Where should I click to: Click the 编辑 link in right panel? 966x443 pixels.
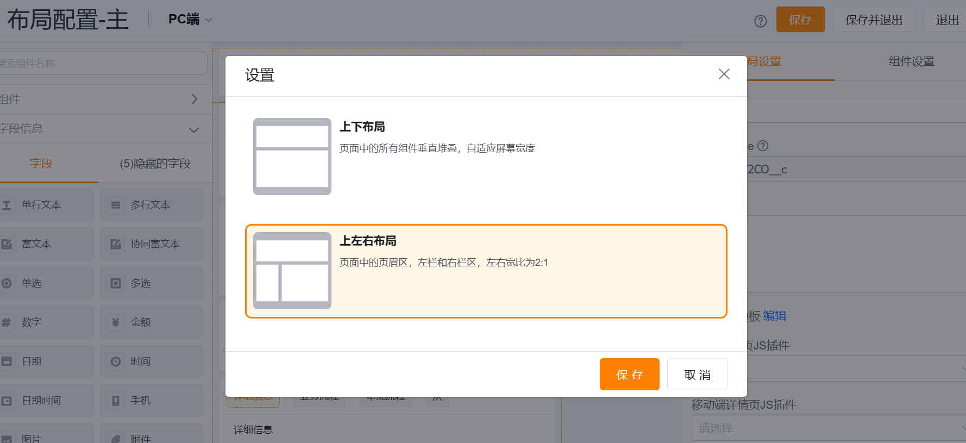pyautogui.click(x=774, y=316)
